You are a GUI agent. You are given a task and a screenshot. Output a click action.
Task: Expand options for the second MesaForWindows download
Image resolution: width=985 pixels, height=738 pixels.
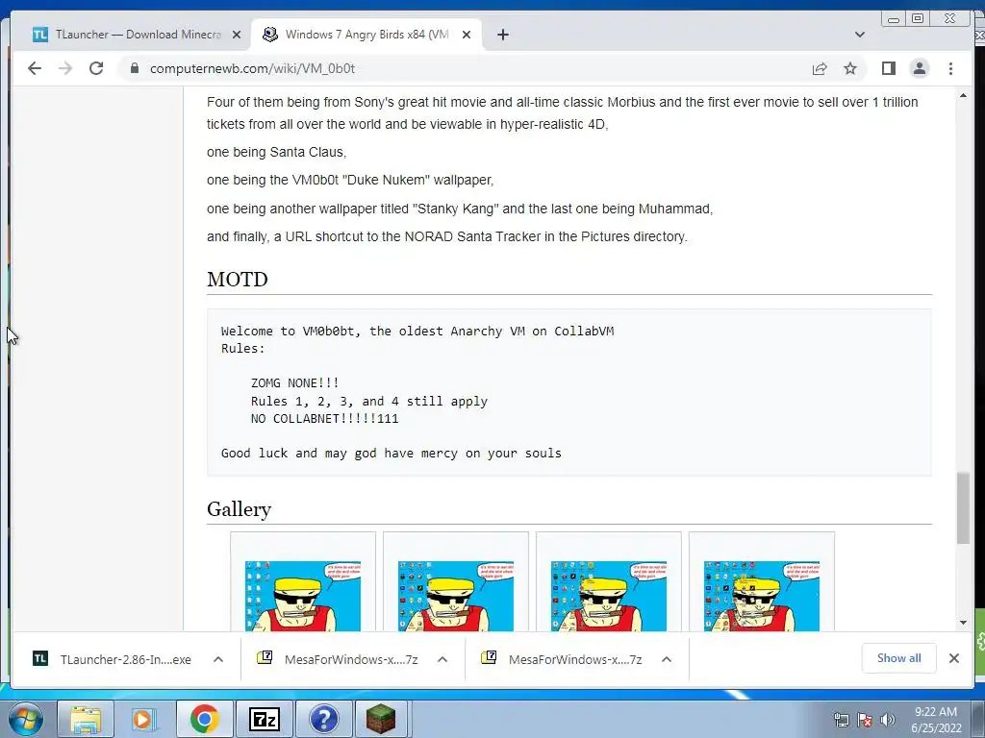click(667, 659)
